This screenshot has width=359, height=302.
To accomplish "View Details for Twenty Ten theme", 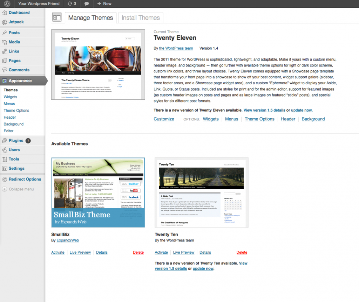I will coord(205,252).
